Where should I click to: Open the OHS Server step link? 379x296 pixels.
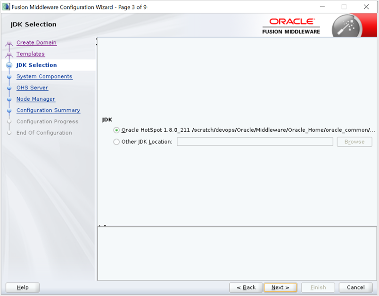pyautogui.click(x=33, y=88)
